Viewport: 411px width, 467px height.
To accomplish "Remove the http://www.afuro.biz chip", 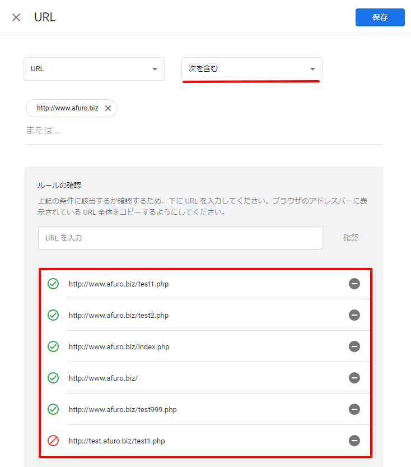I will click(108, 108).
